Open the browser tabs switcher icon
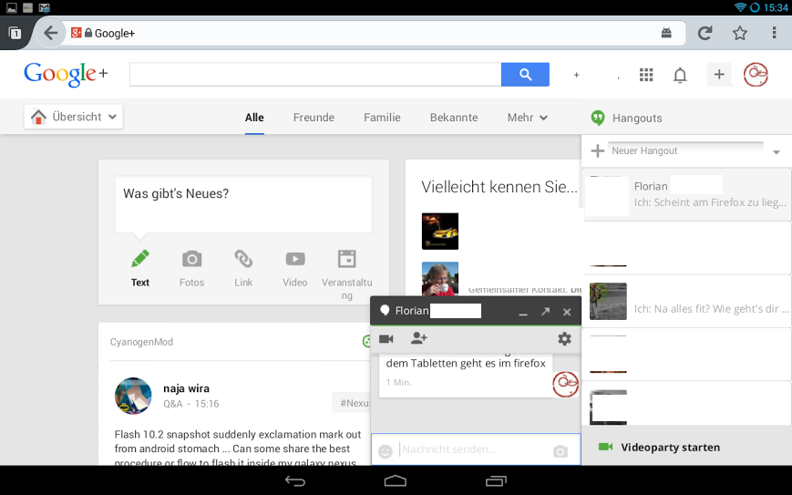Screen dimensions: 792x495 click(x=15, y=34)
